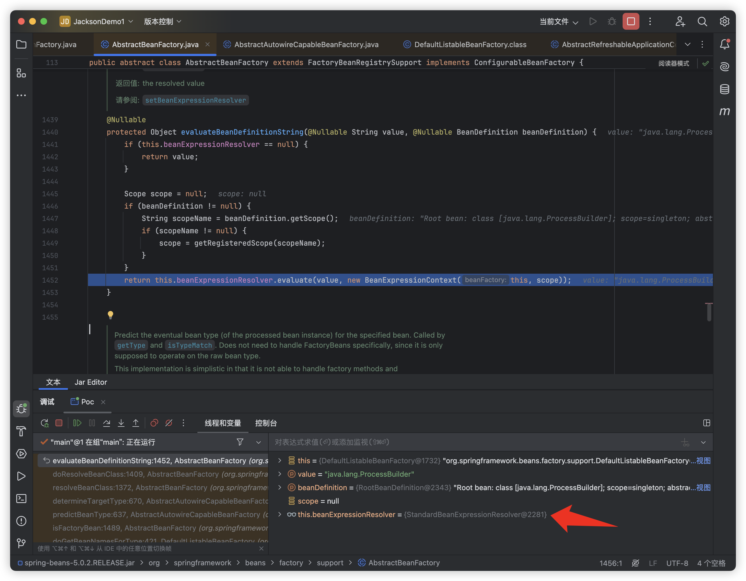Click 视图 link for 'this' variable
The height and width of the screenshot is (581, 746).
pos(703,460)
